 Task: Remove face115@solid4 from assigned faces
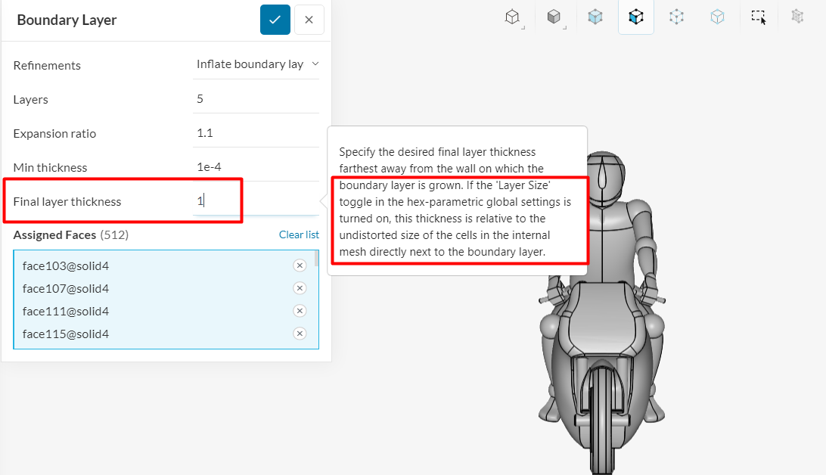(300, 334)
